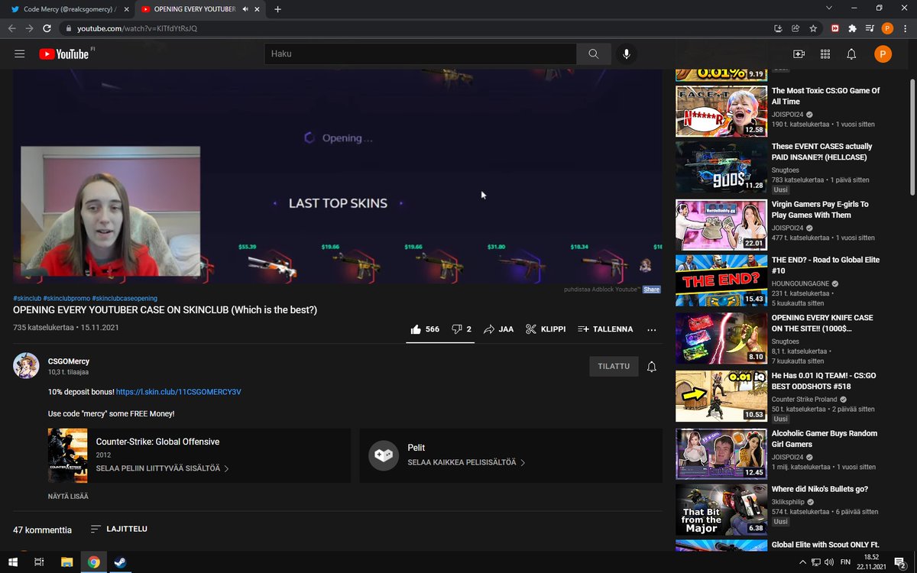Screen dimensions: 917x573
Task: Open the YouTube apps grid
Action: click(x=825, y=54)
